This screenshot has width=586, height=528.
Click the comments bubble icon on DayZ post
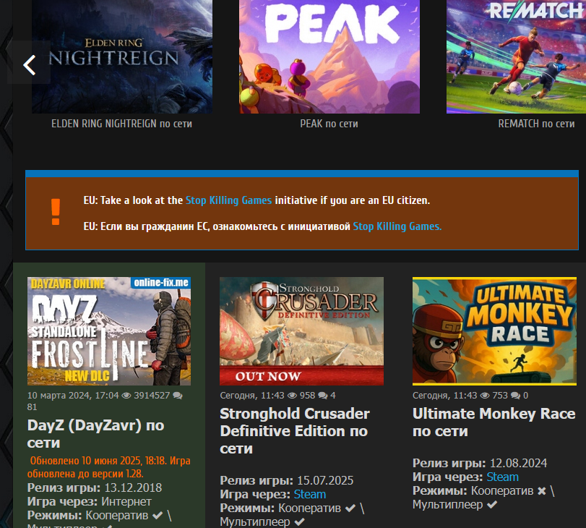[178, 396]
